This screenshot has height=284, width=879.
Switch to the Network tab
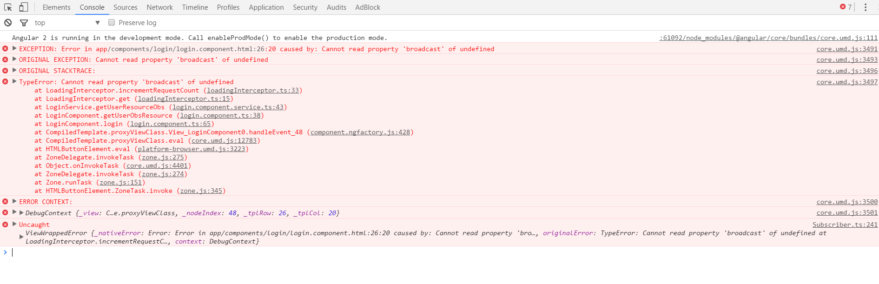click(x=159, y=7)
